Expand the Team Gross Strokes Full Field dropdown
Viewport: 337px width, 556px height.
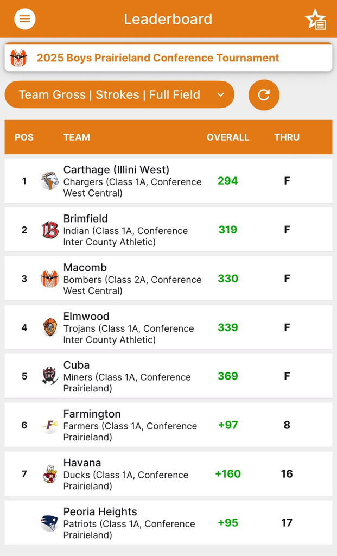coord(119,94)
